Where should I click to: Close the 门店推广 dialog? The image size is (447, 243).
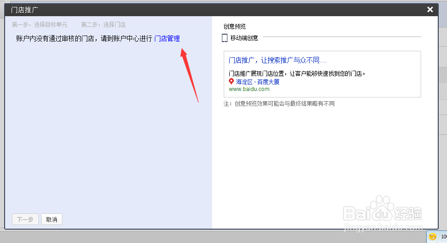point(430,10)
